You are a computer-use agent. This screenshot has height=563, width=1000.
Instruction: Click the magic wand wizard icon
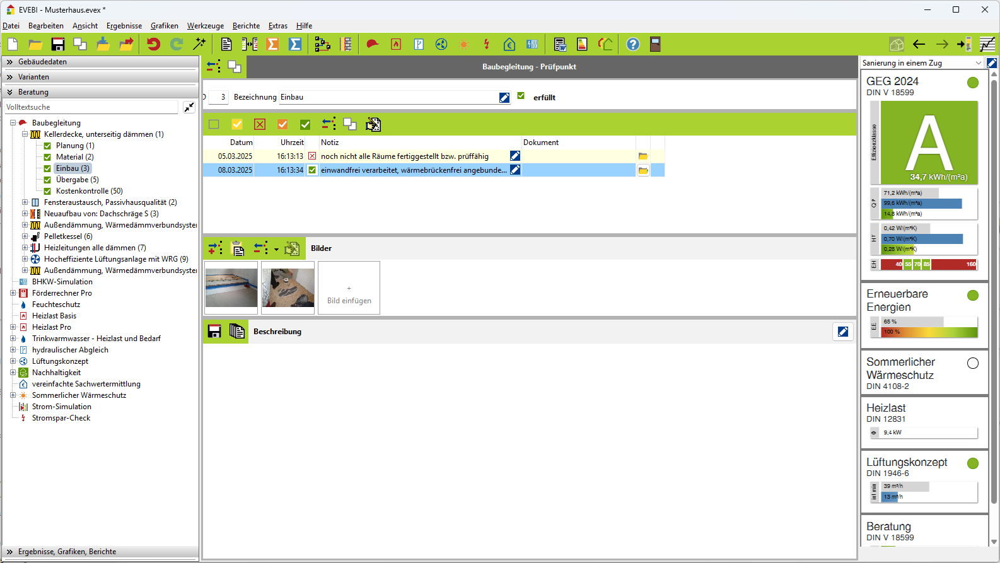pos(199,44)
